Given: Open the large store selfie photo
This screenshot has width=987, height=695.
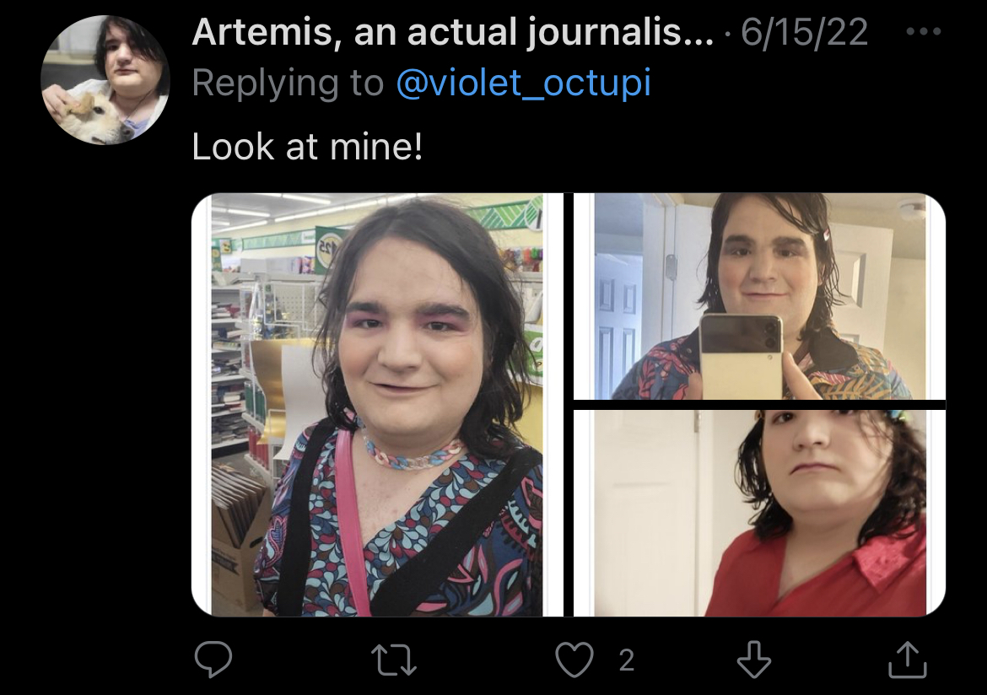Looking at the screenshot, I should click(377, 405).
